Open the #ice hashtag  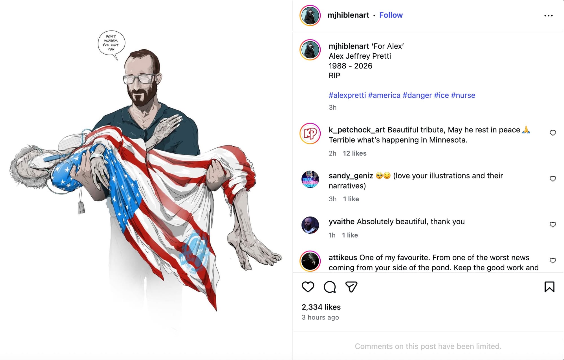click(441, 95)
